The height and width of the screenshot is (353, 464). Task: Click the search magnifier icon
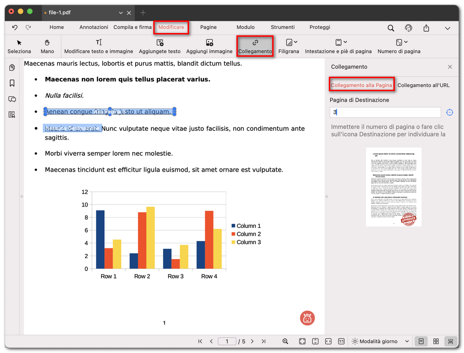pyautogui.click(x=391, y=28)
